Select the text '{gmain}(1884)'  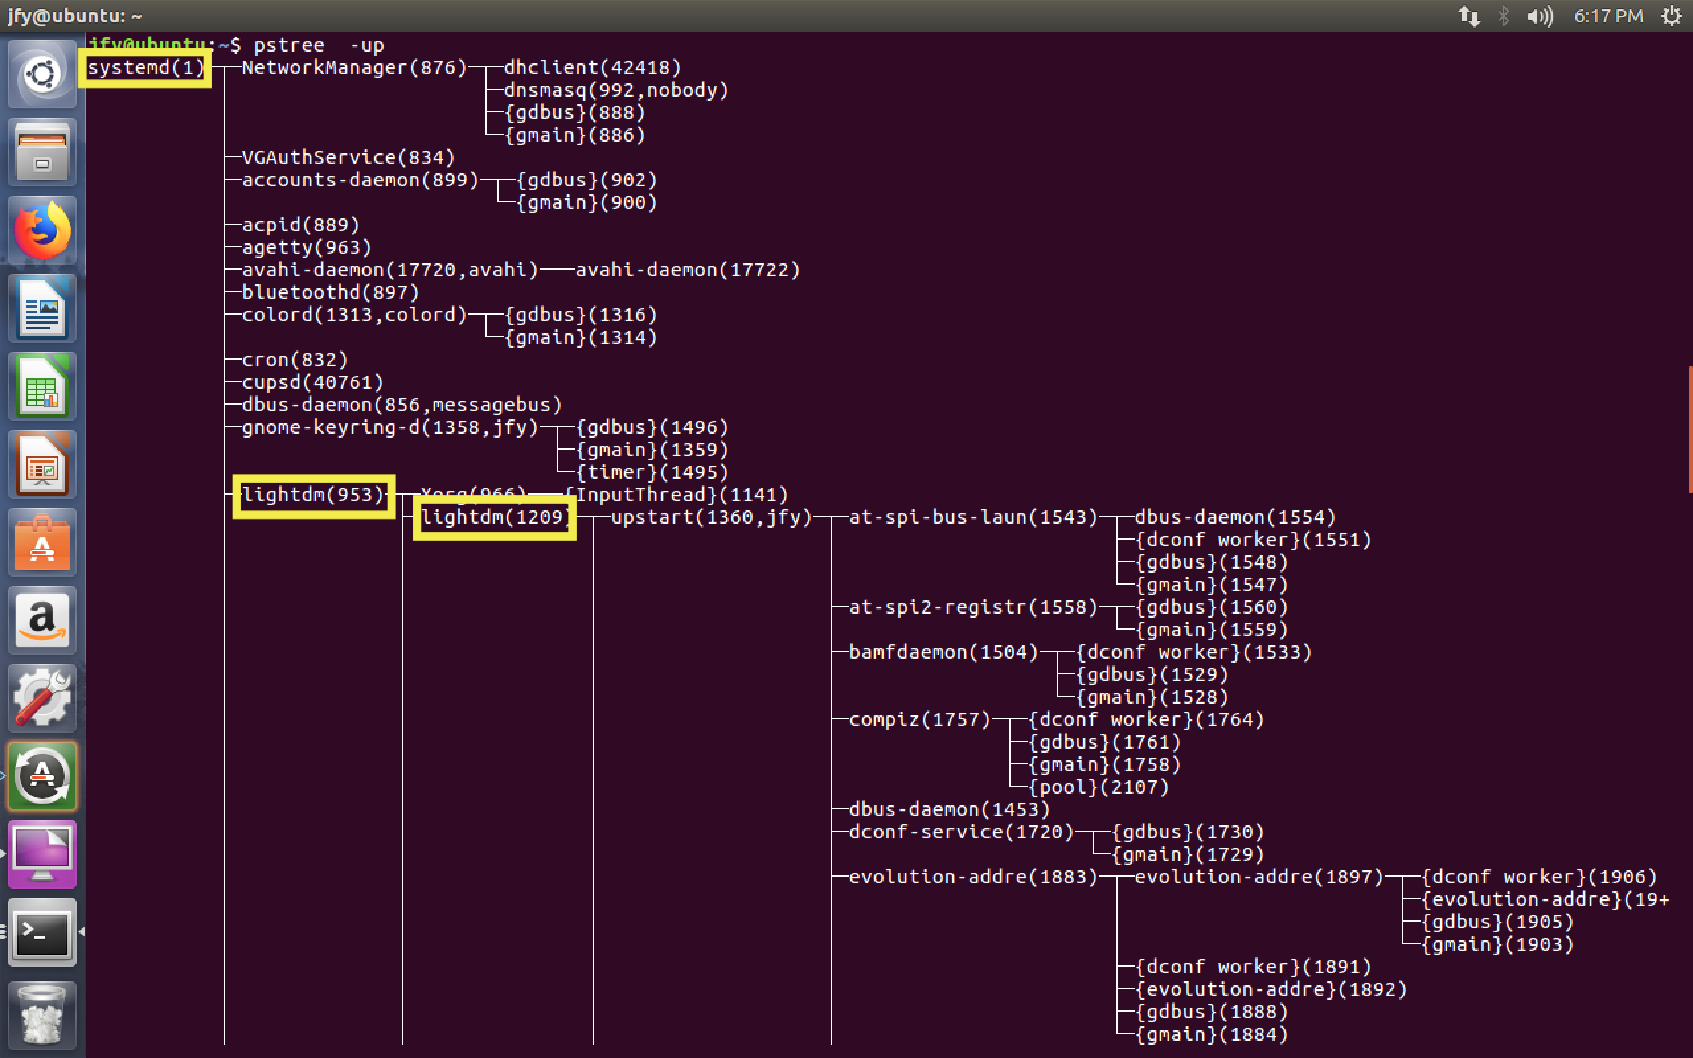pos(1210,1034)
